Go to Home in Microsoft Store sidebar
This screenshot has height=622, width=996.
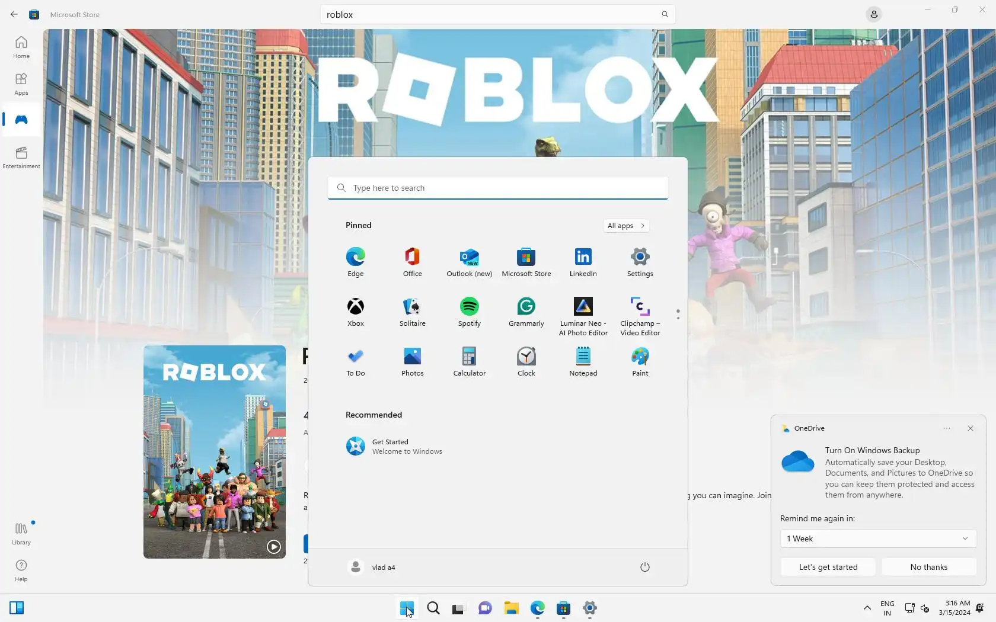tap(21, 47)
